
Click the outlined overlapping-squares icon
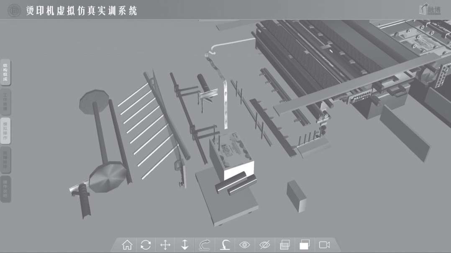[285, 245]
